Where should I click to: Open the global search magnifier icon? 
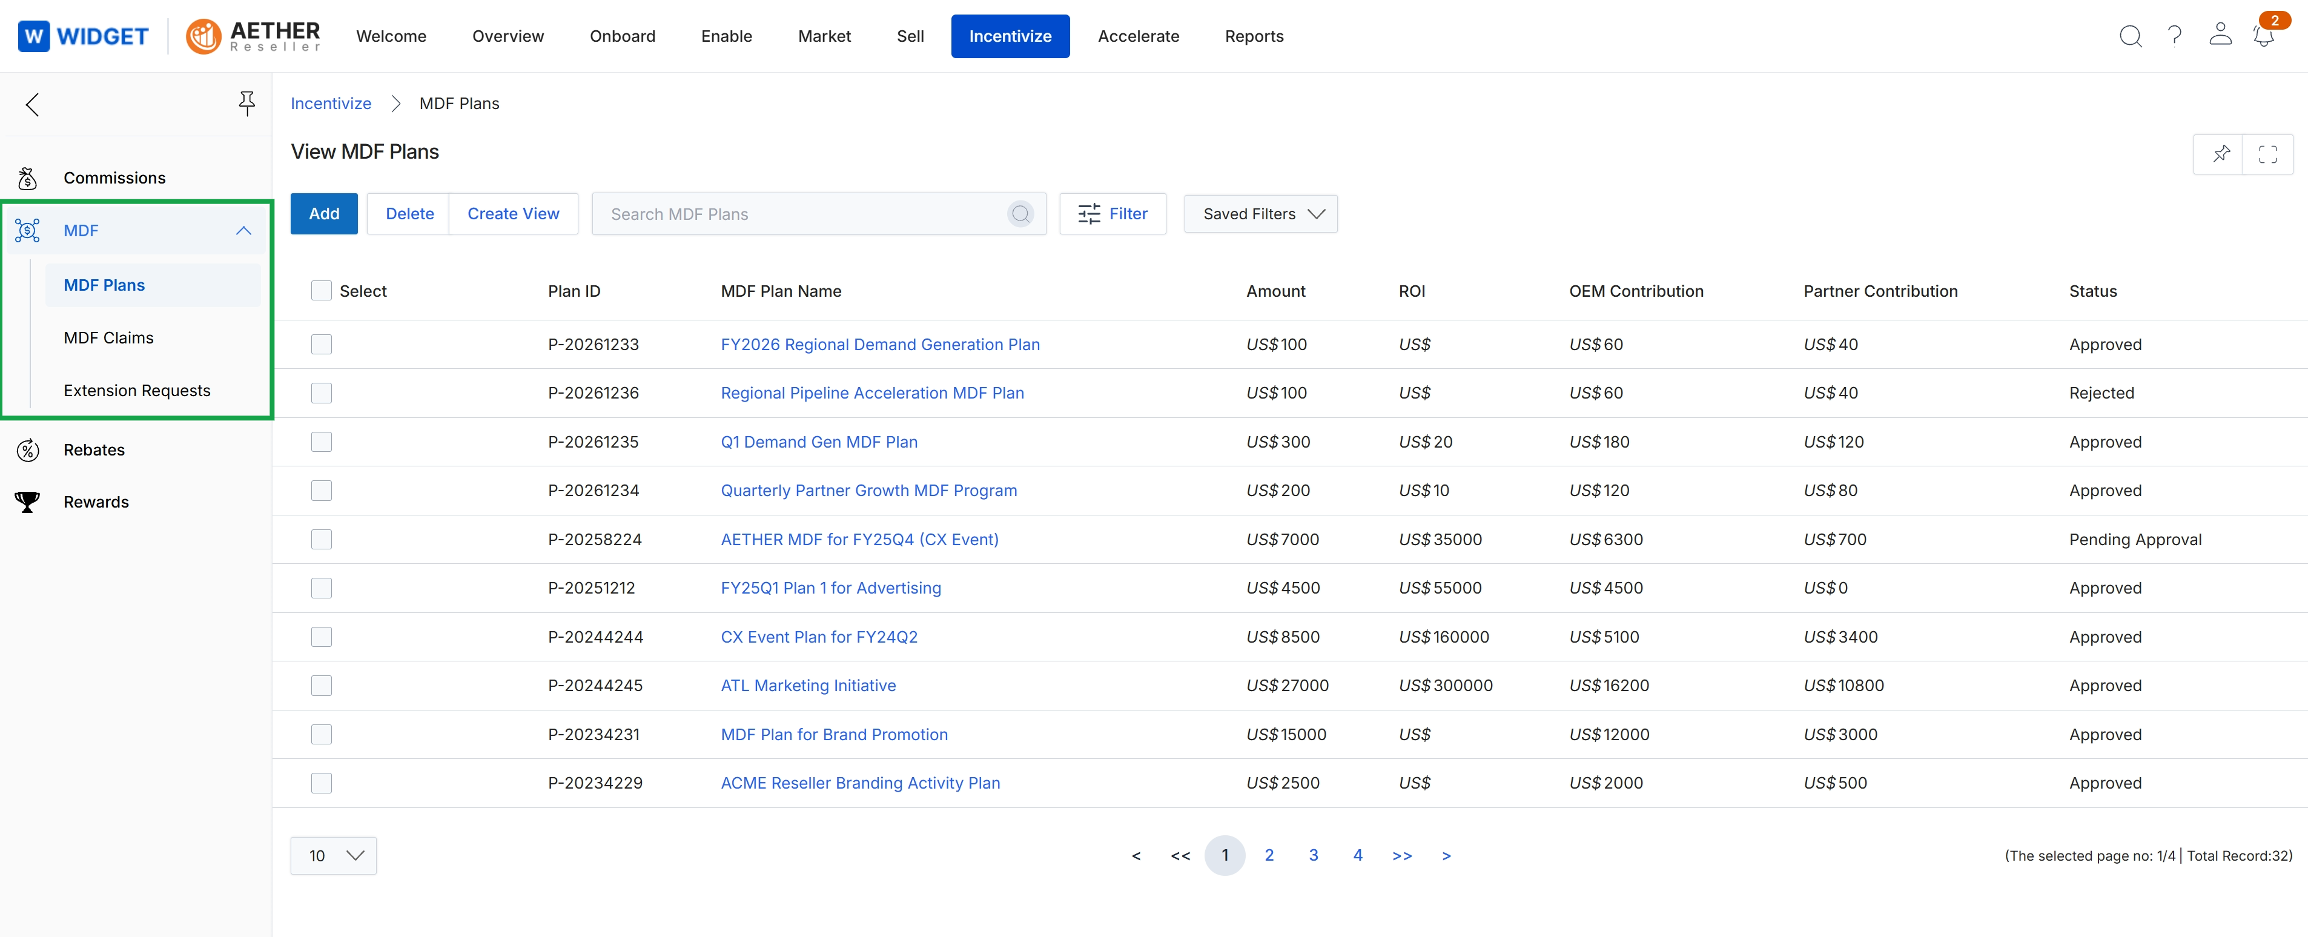pyautogui.click(x=2131, y=36)
